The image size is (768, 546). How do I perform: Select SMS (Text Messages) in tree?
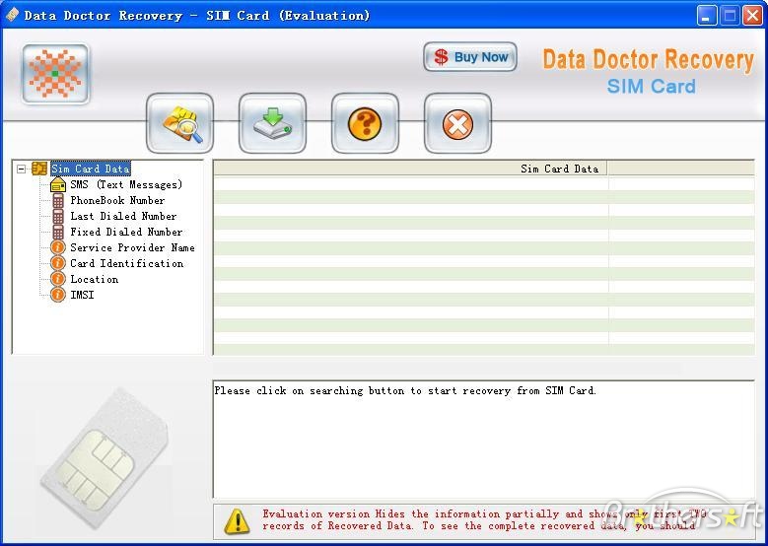tap(126, 184)
